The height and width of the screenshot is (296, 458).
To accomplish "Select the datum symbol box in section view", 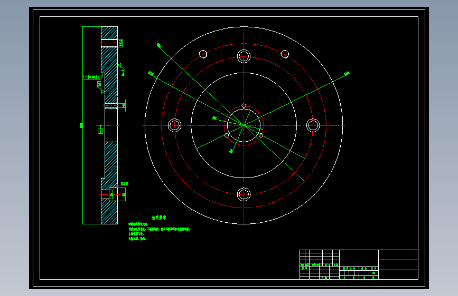I will (x=100, y=131).
